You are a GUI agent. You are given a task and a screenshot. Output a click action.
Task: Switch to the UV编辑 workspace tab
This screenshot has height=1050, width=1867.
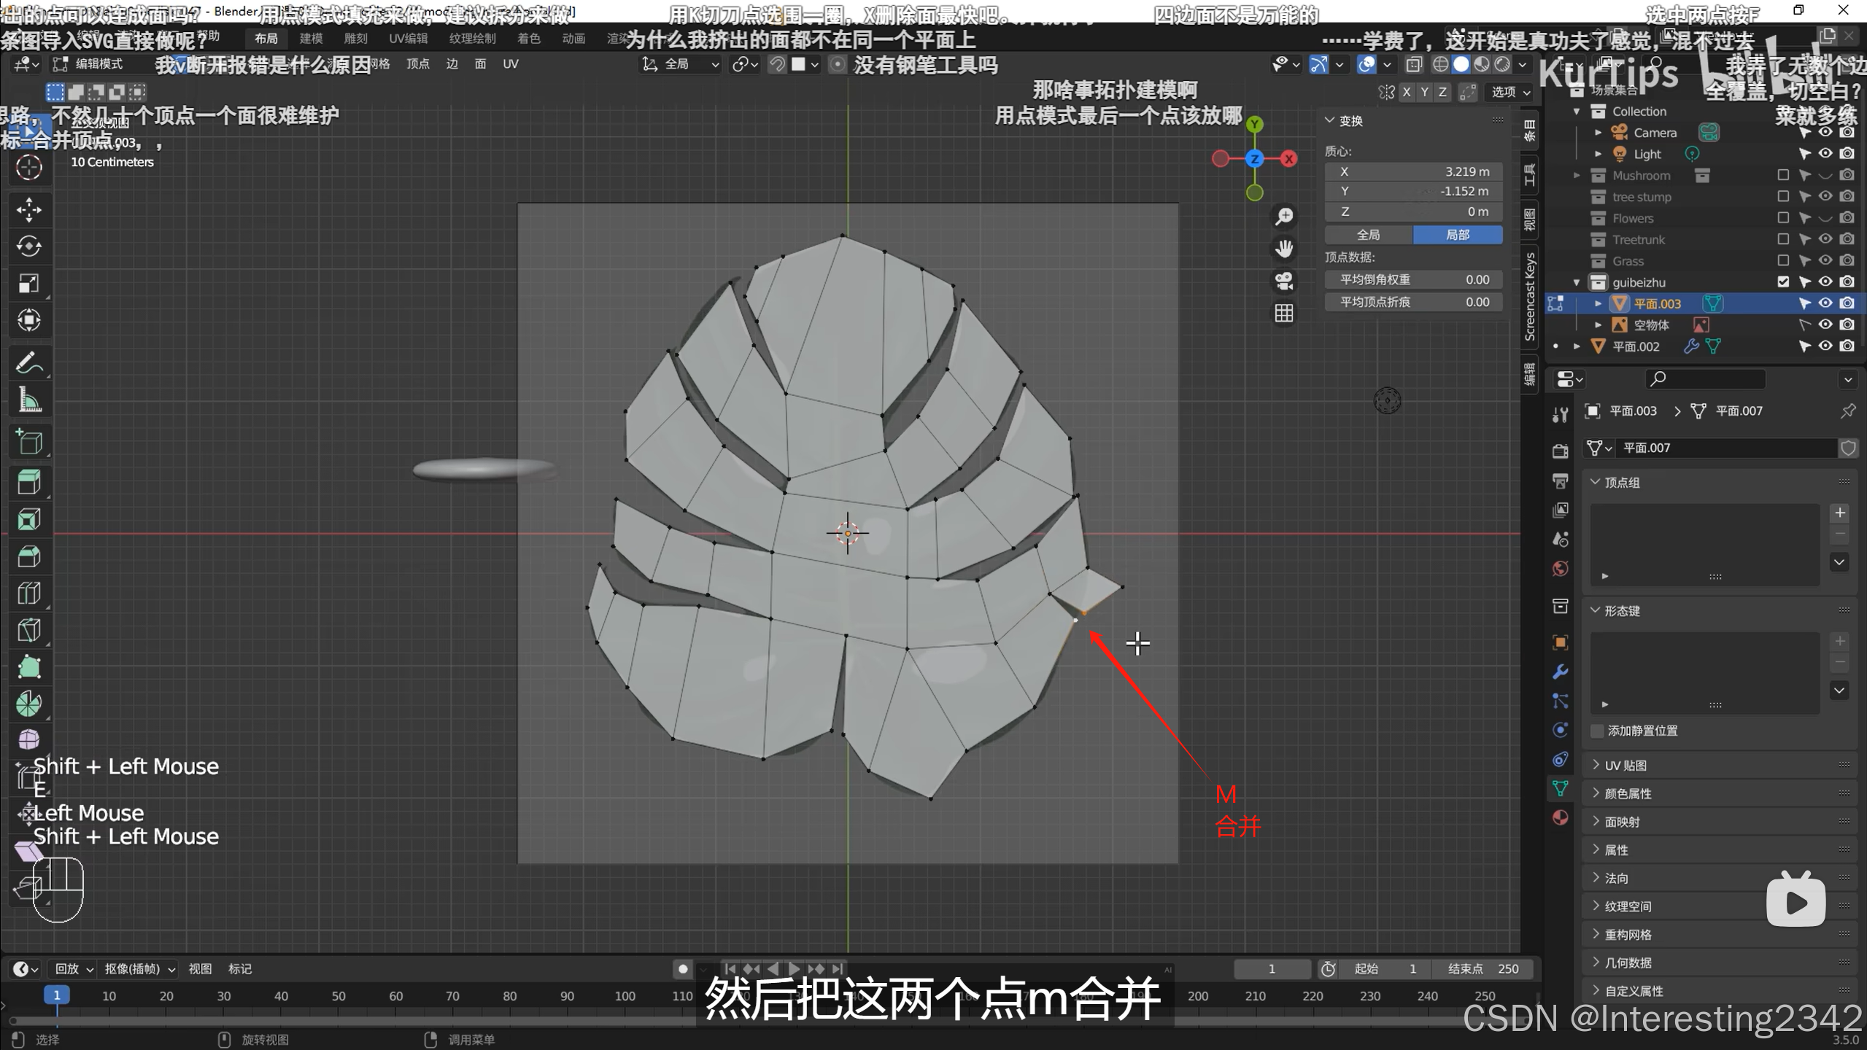408,39
